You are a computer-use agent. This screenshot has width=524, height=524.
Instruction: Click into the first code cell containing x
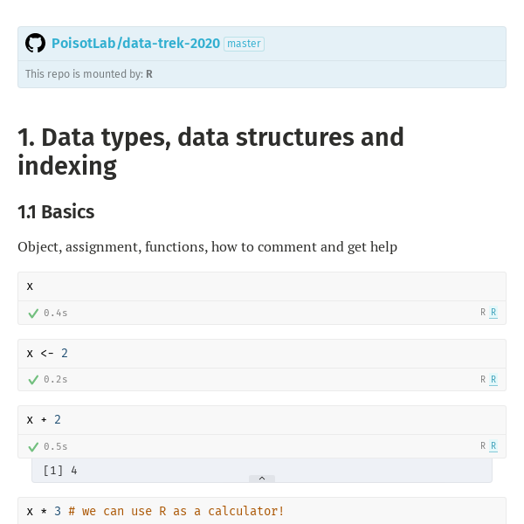(x=262, y=286)
